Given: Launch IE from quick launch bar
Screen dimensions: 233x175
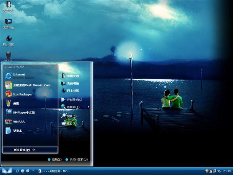Looking at the screenshot, I should (x=17, y=171).
